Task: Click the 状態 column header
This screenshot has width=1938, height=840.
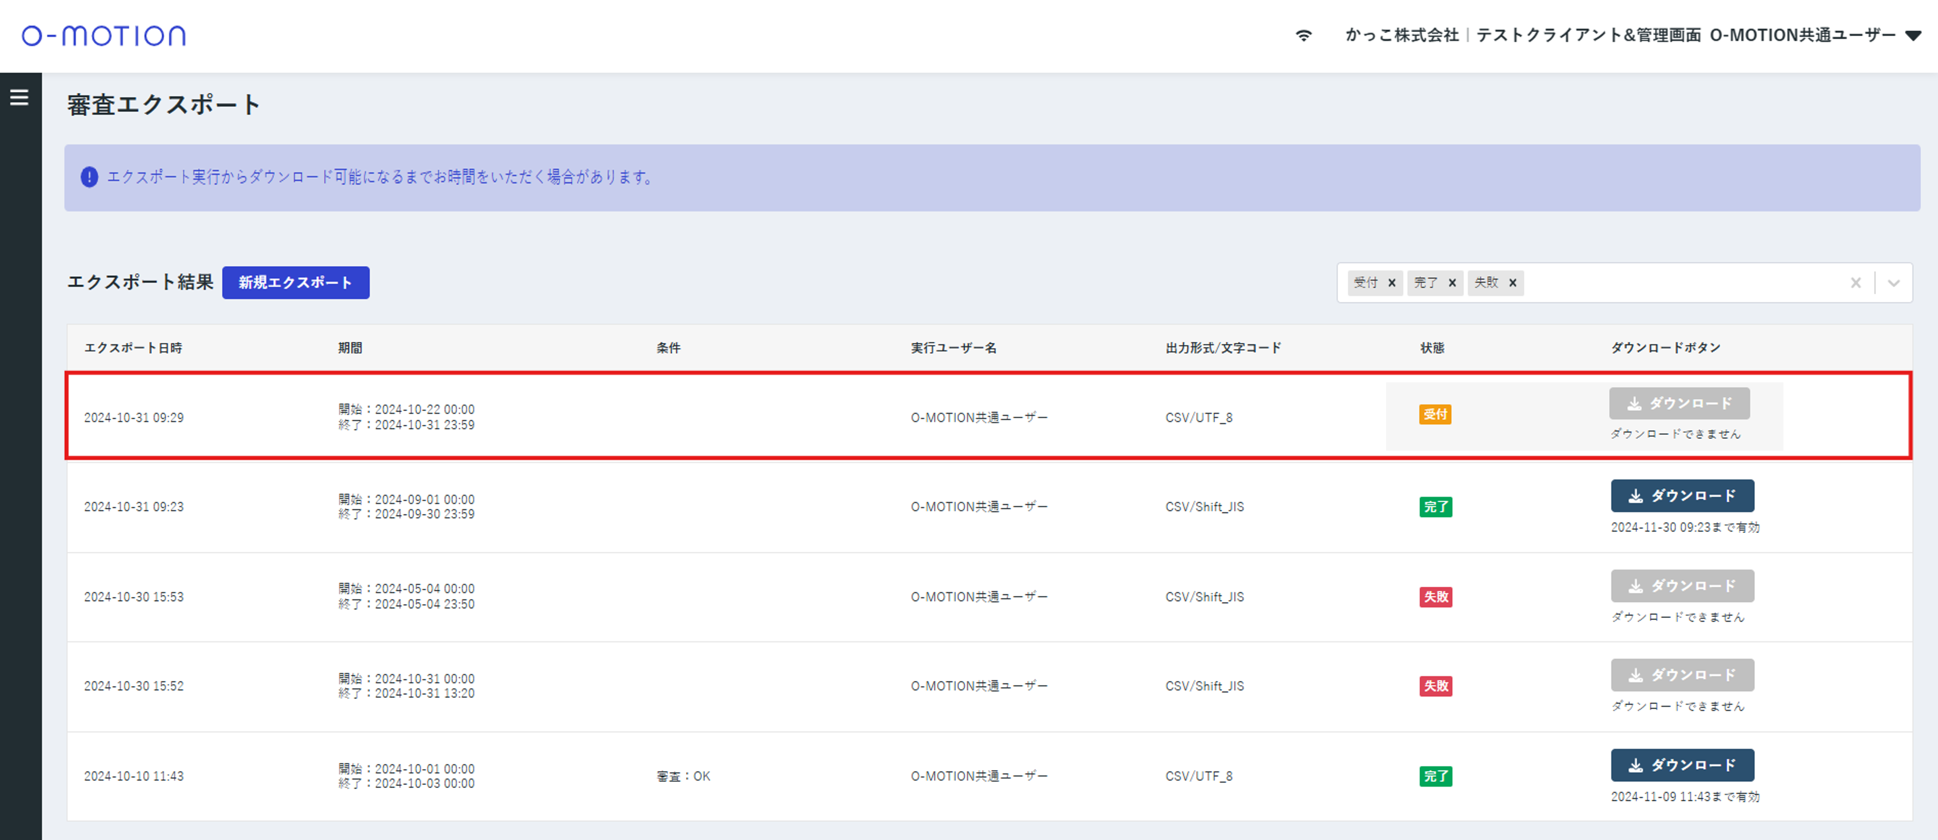Action: click(x=1431, y=348)
